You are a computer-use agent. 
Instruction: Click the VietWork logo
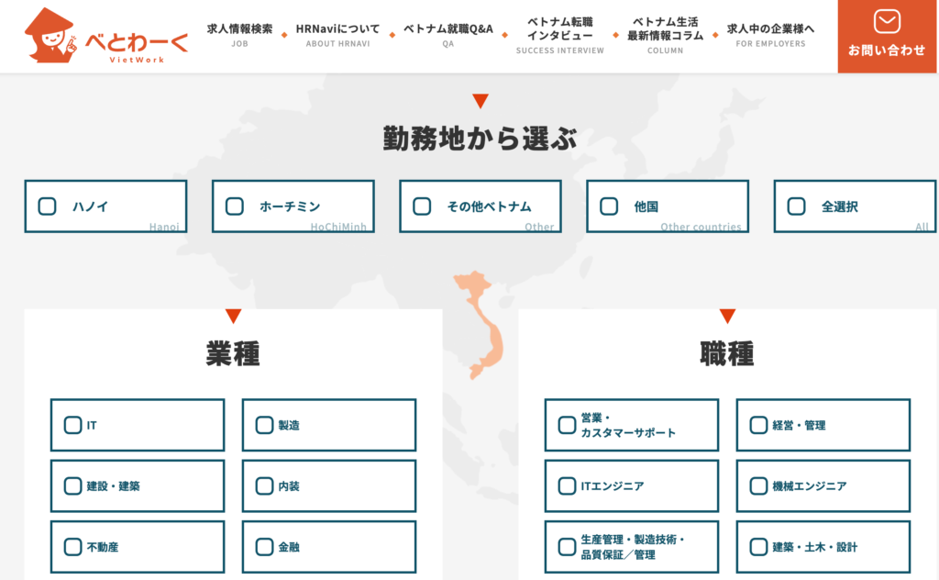coord(106,36)
